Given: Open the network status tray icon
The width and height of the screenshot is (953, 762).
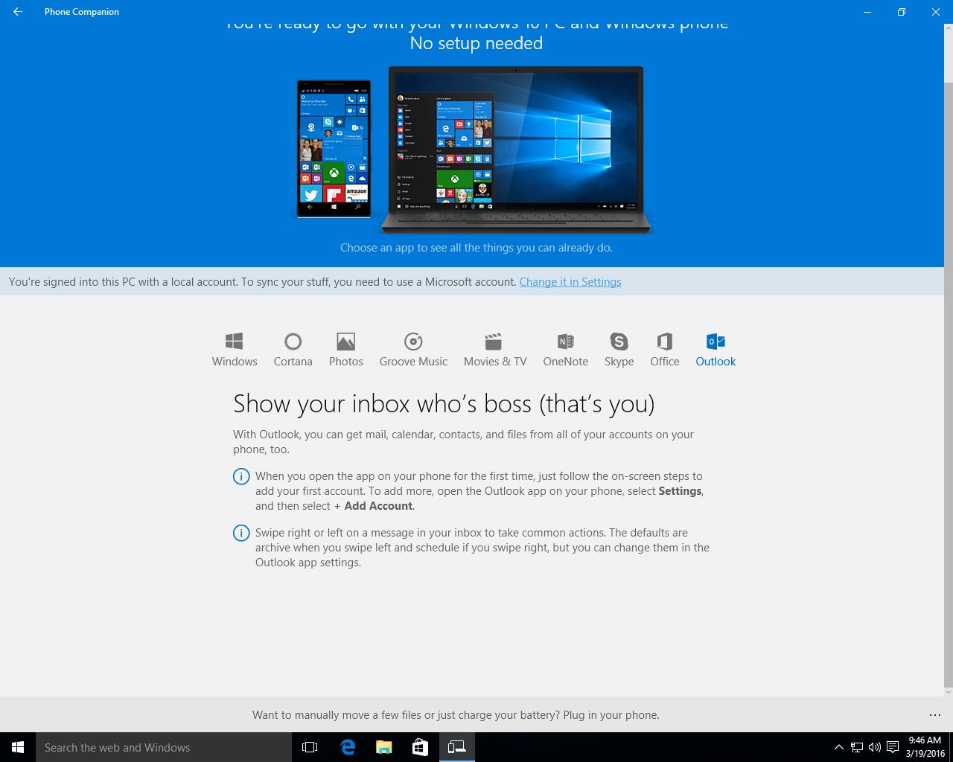Looking at the screenshot, I should click(857, 747).
